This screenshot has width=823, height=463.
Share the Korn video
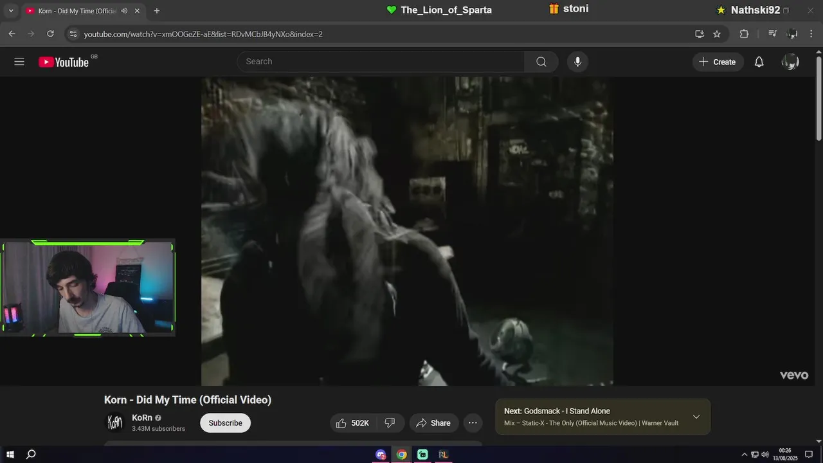point(434,423)
